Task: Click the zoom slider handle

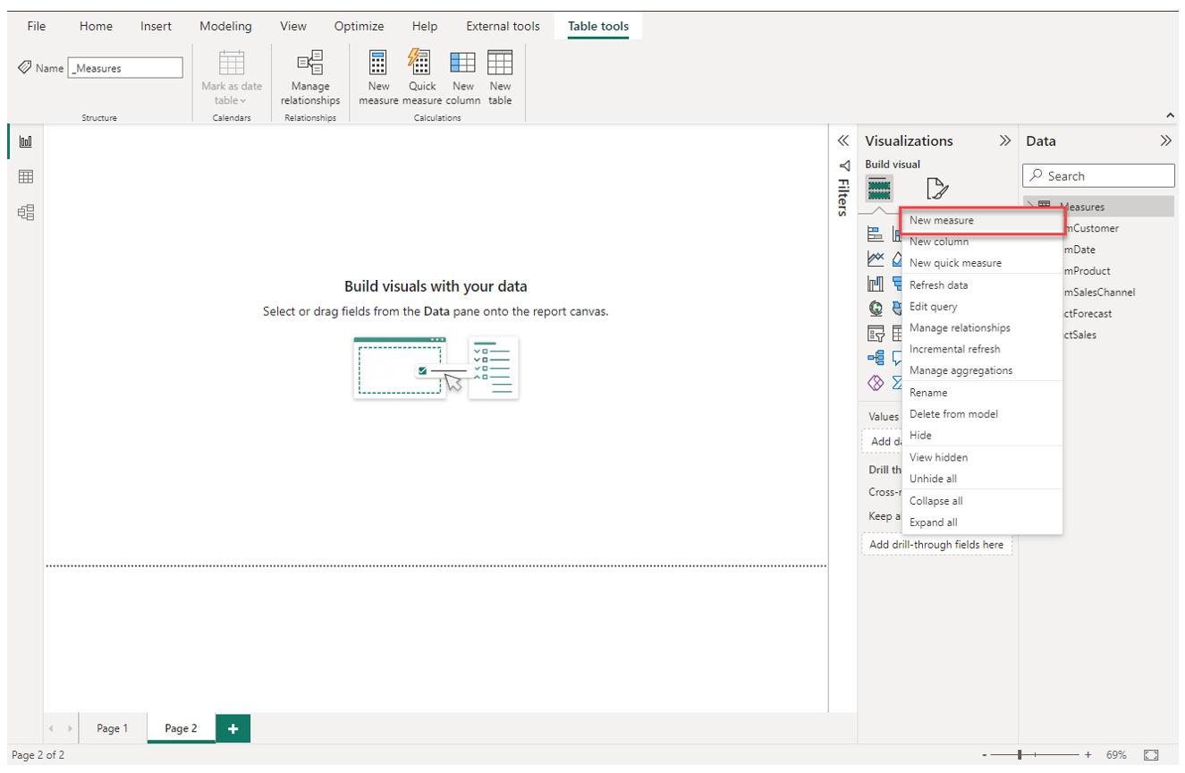Action: tap(1020, 755)
